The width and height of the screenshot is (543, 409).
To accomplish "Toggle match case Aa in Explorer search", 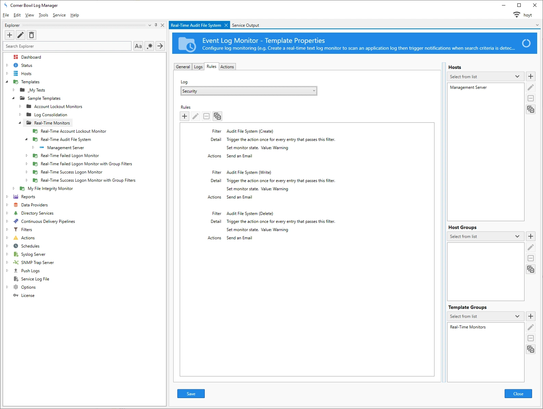I will click(138, 46).
